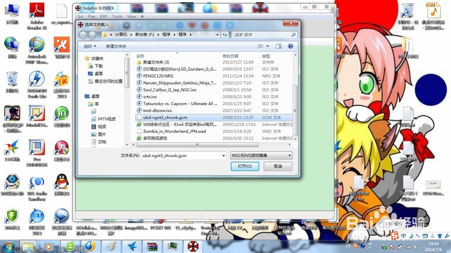This screenshot has width=451, height=253.
Task: Expand the view options dropdown arrow
Action: (267, 46)
